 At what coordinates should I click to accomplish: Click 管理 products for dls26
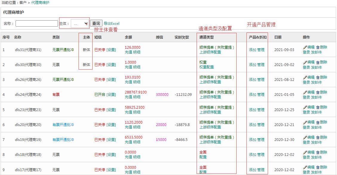261,80
